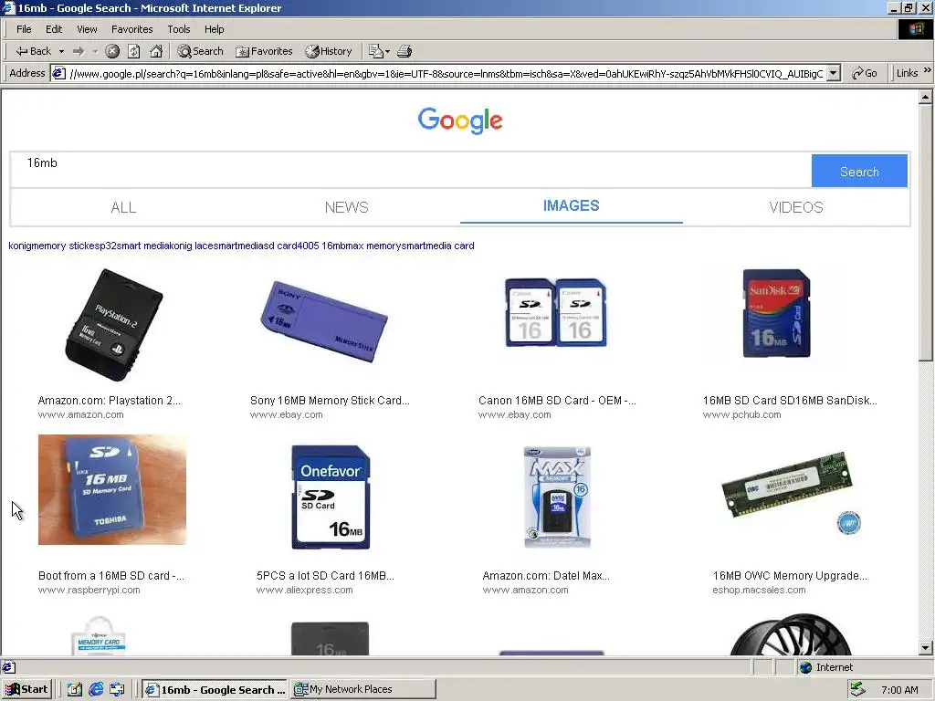
Task: Click the Google search box with 16mb
Action: (x=410, y=170)
